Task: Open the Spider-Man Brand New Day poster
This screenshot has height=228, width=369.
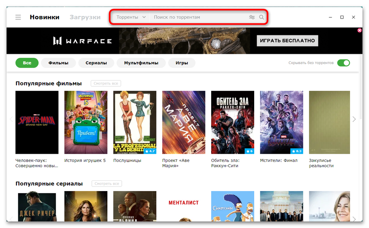Action: [37, 122]
